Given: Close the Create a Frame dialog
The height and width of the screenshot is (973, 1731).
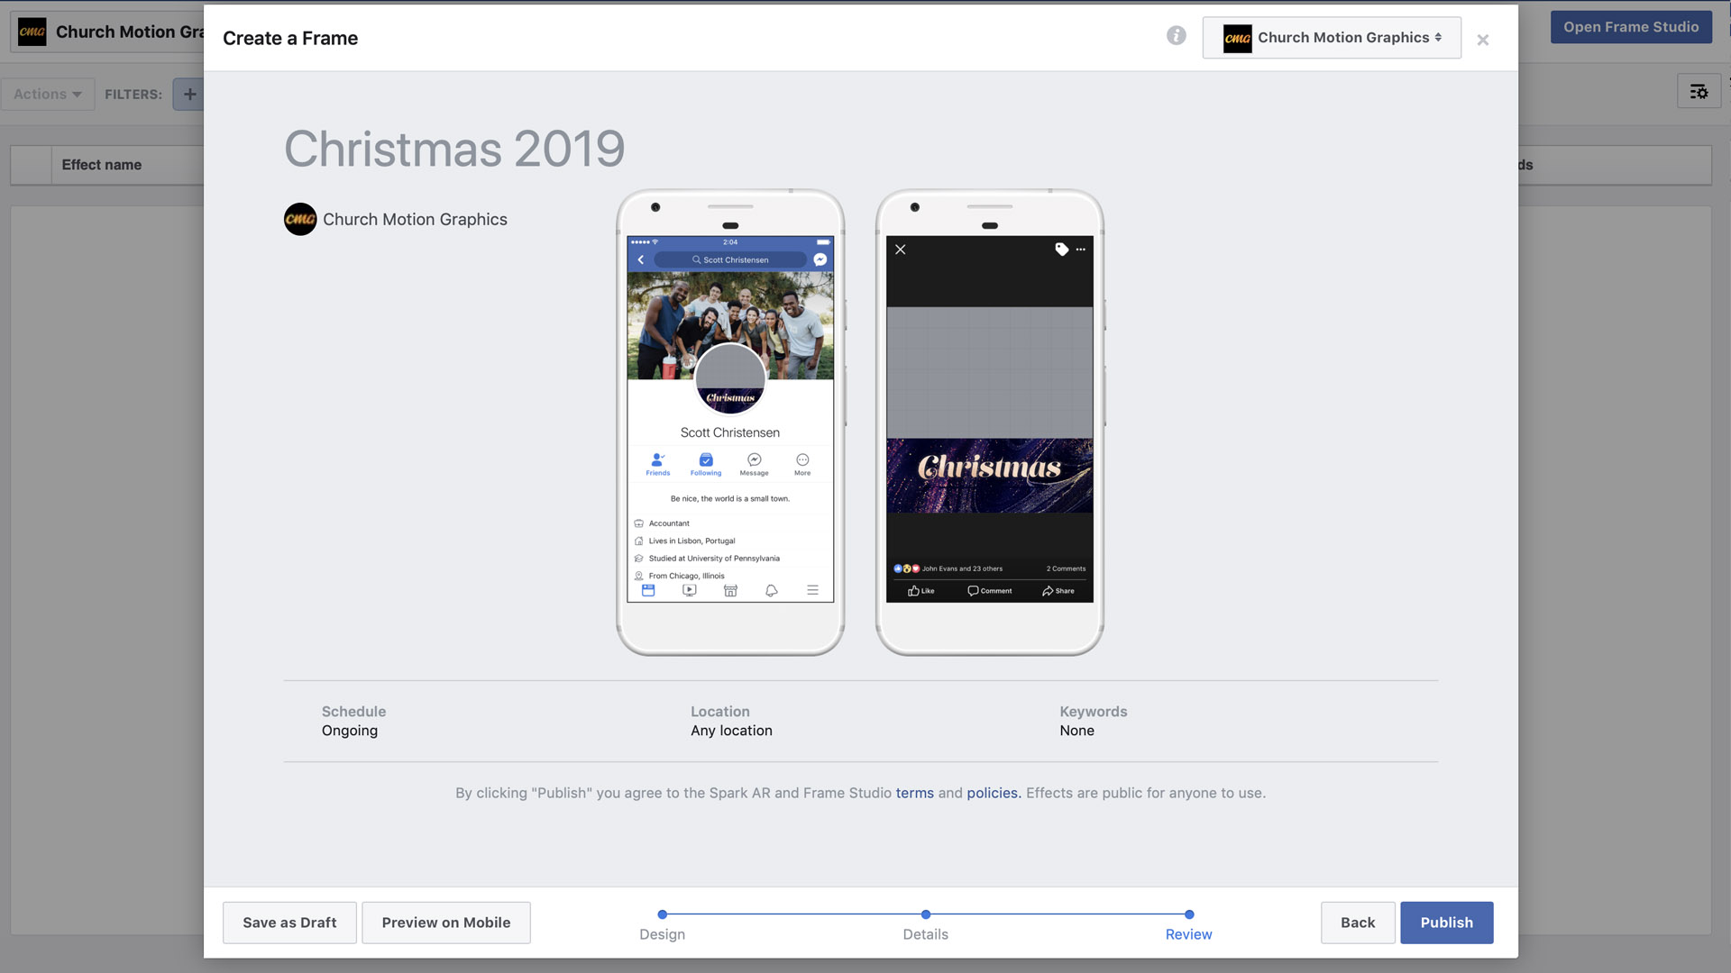Looking at the screenshot, I should click(x=1482, y=40).
